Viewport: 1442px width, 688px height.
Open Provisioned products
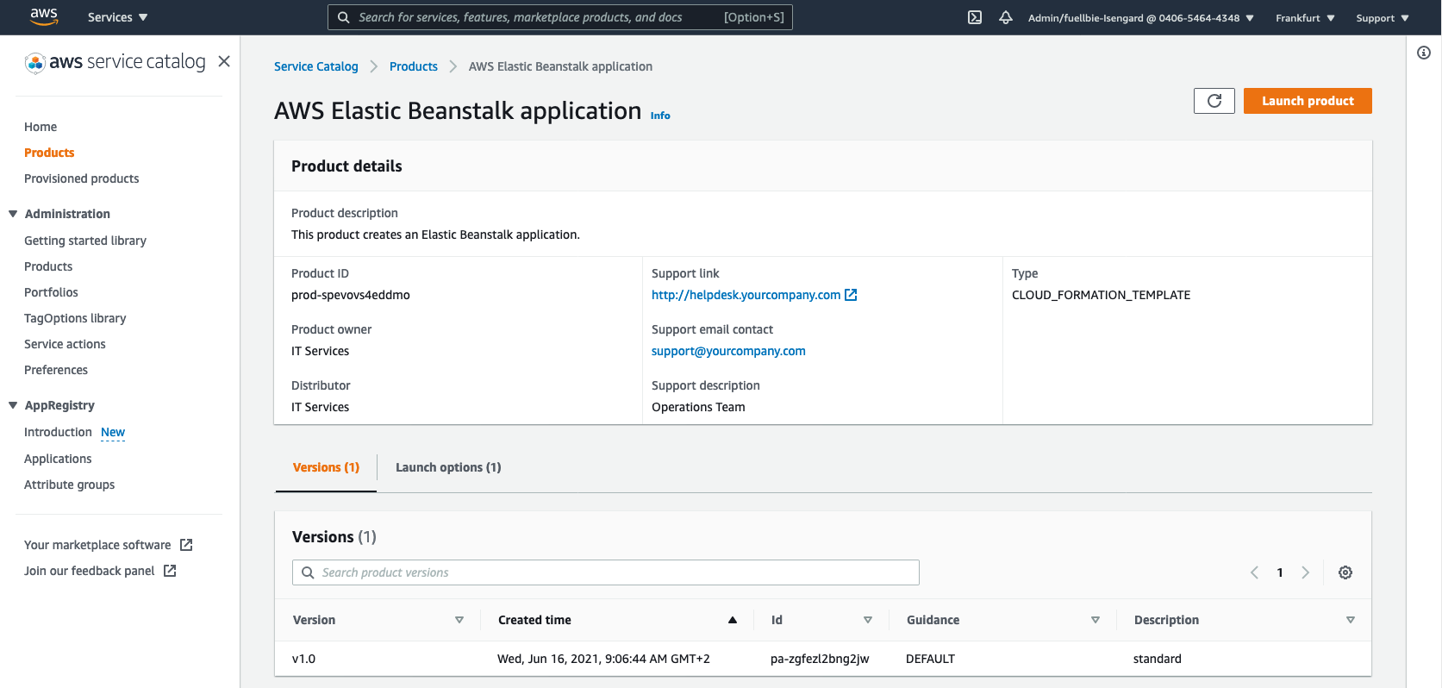(x=82, y=178)
